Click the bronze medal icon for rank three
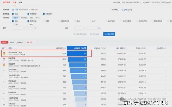 tap(4, 65)
